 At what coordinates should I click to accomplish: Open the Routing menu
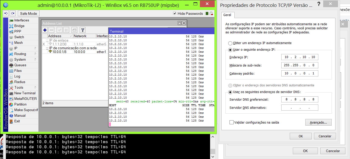[20, 54]
